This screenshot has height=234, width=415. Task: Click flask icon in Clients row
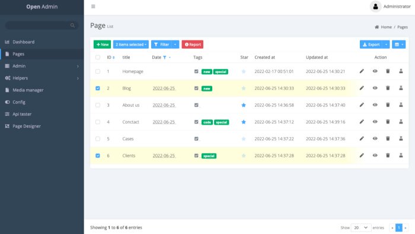tap(401, 155)
